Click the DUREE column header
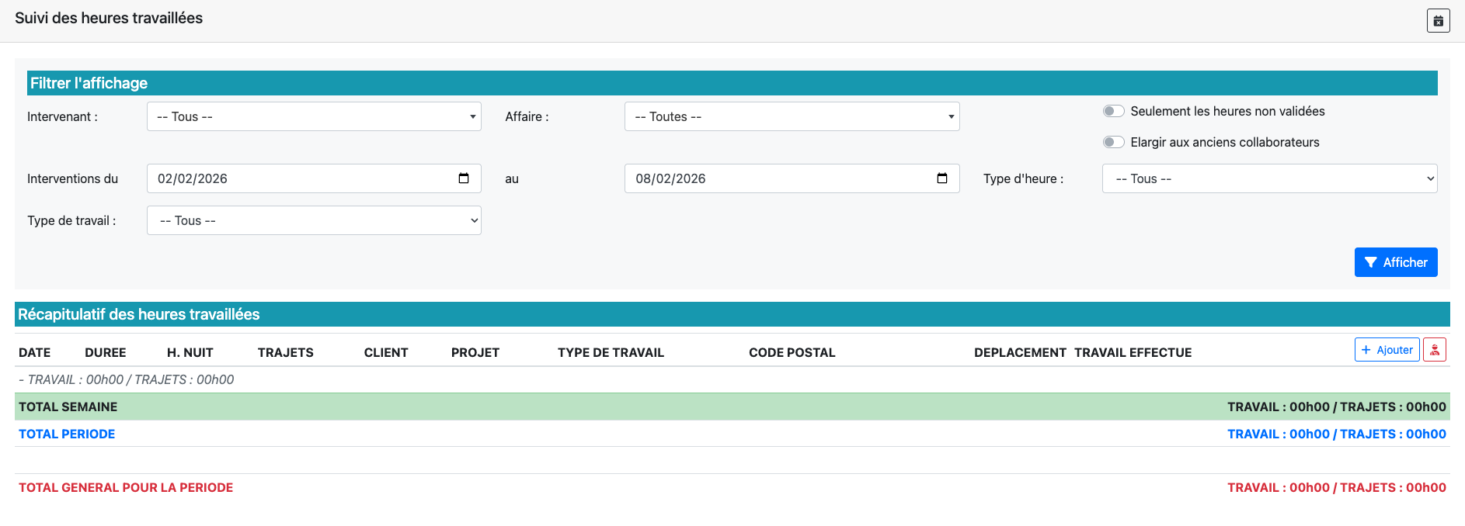The image size is (1465, 526). (105, 352)
